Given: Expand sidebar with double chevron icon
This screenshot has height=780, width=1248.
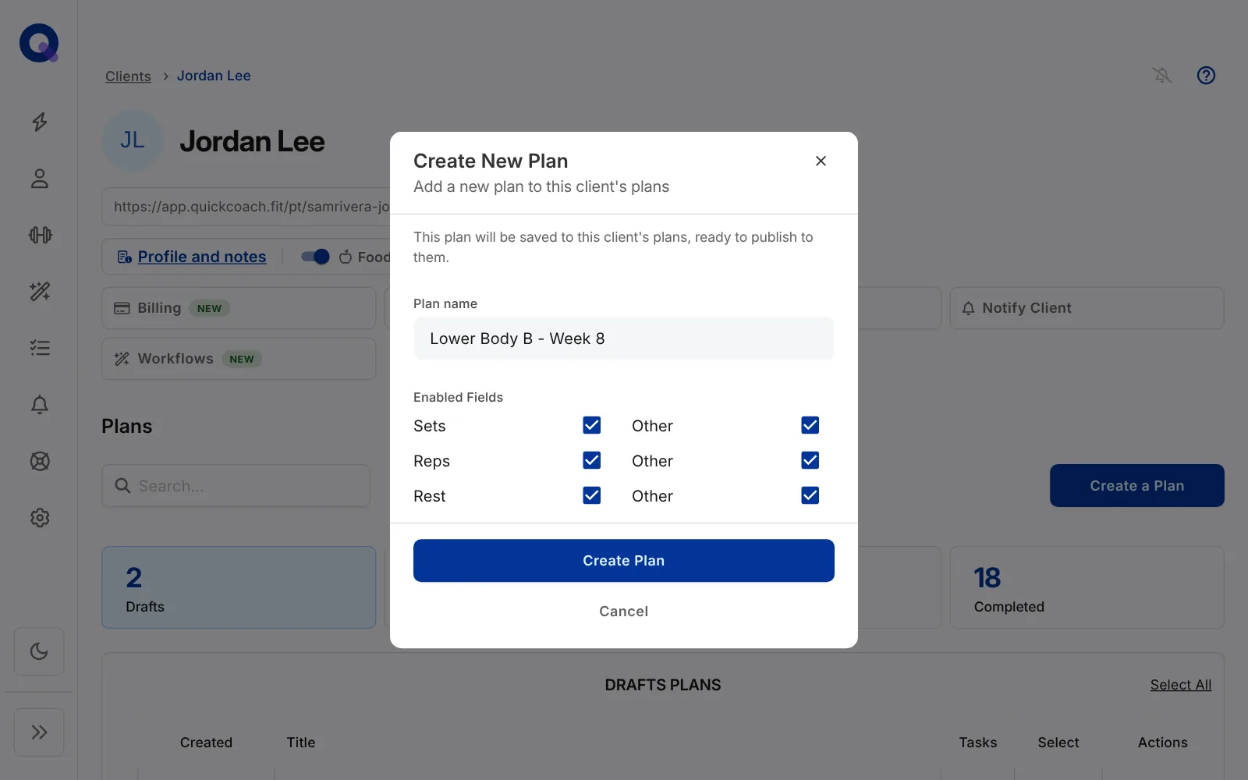Looking at the screenshot, I should 39,732.
